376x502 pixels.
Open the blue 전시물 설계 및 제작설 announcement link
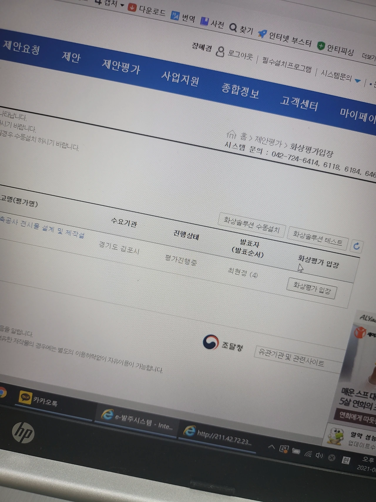click(x=42, y=227)
